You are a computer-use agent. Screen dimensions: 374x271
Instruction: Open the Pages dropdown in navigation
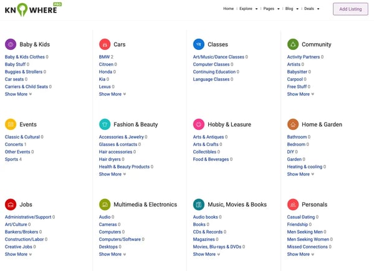pos(271,9)
